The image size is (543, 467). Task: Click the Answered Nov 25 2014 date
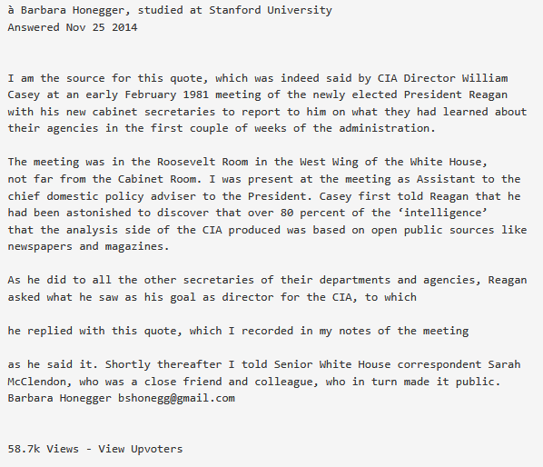73,27
